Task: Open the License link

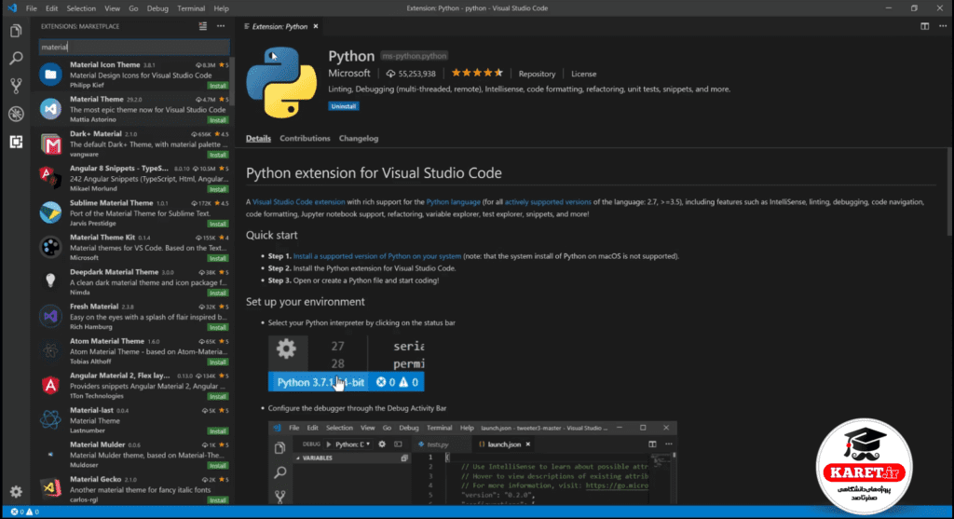Action: (x=583, y=74)
